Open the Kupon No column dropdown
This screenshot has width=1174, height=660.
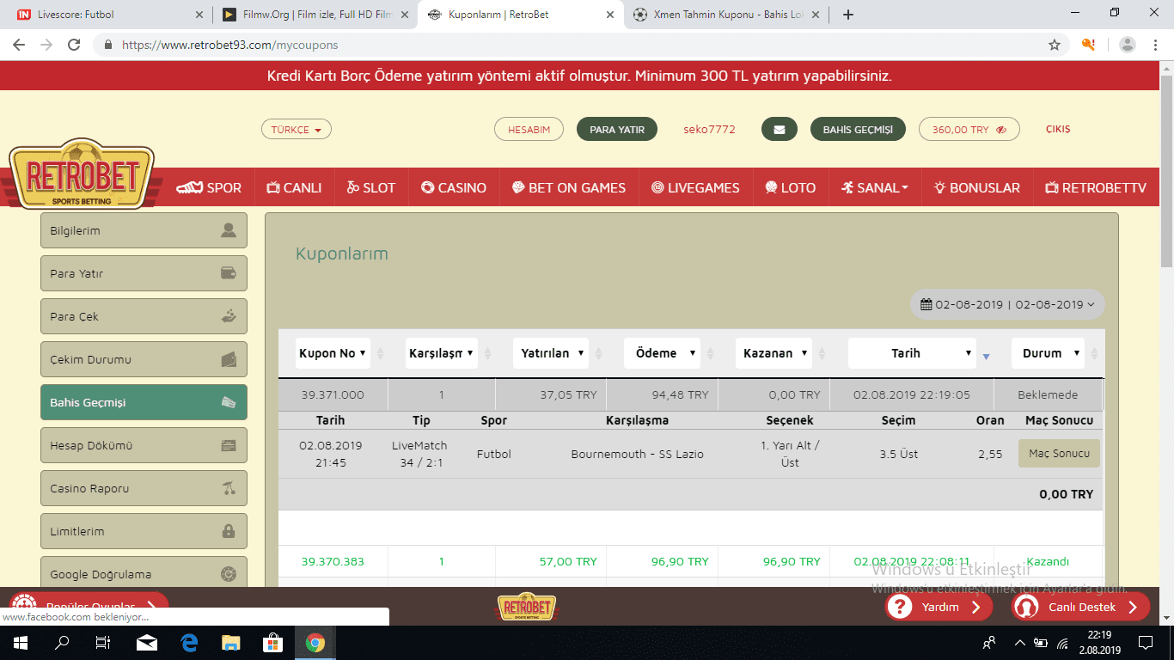333,353
